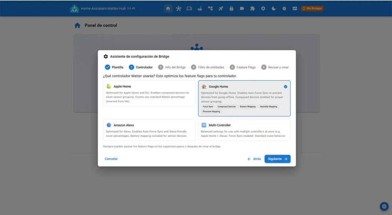Open the monitor heartbeat icon in navbar

pos(295,8)
